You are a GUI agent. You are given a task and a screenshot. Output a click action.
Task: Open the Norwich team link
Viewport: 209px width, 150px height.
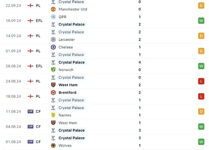pyautogui.click(x=66, y=70)
